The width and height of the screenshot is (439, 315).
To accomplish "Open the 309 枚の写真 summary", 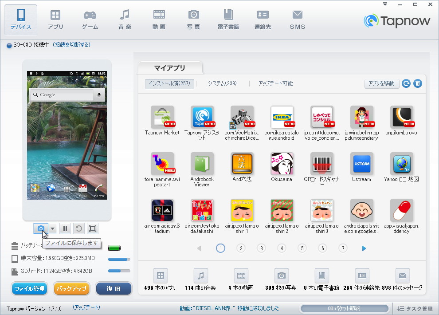I will point(281,279).
